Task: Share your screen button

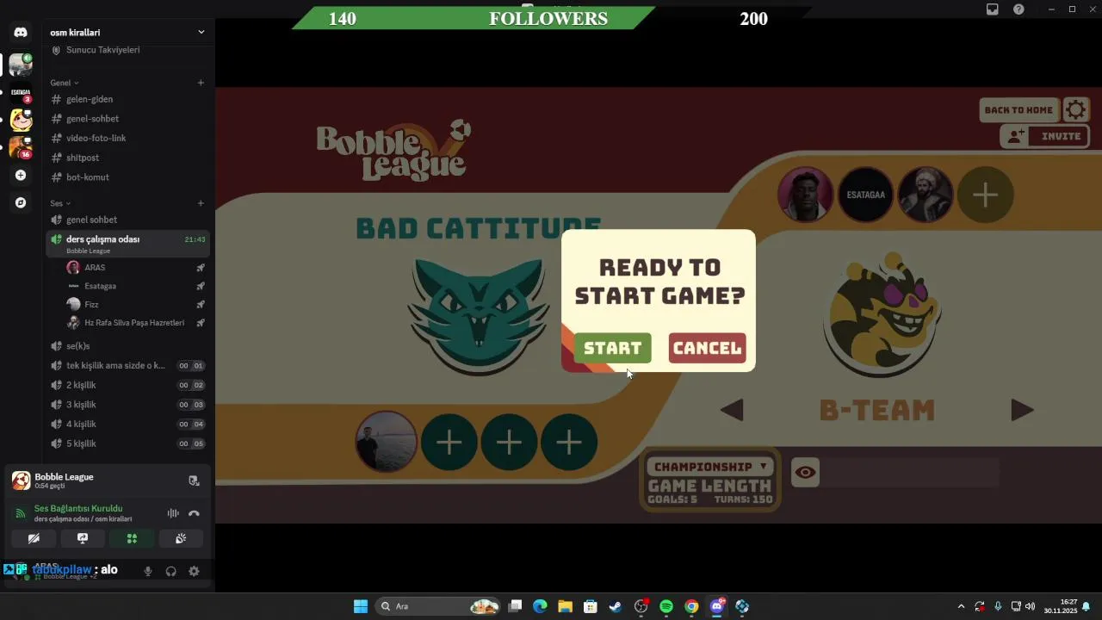Action: click(x=83, y=538)
